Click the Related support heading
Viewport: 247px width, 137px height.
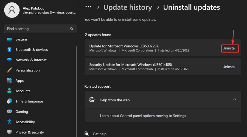click(97, 86)
